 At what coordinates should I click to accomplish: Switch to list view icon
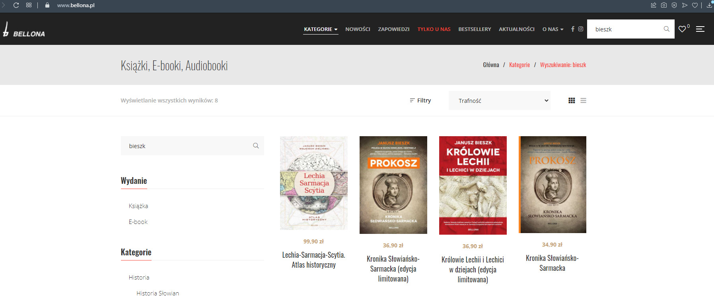[x=583, y=100]
